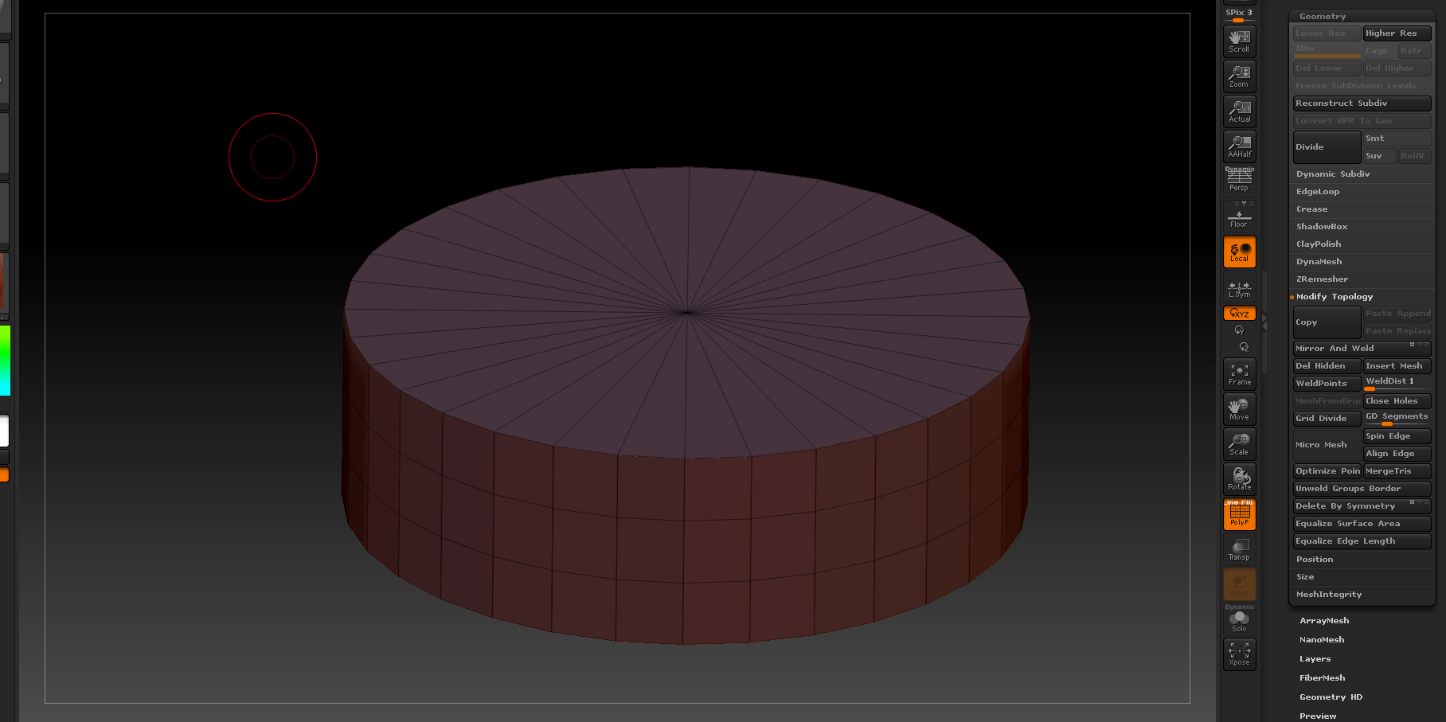Viewport: 1446px width, 722px height.
Task: Toggle Smt smoothing option
Action: (1397, 139)
